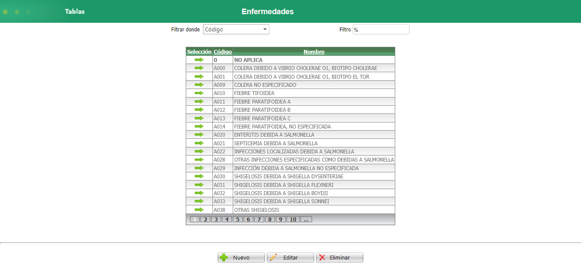Screen dimensions: 581x278
Task: Click the arrow icon for OTRAS SHIGELOSIS
Action: [x=199, y=209]
